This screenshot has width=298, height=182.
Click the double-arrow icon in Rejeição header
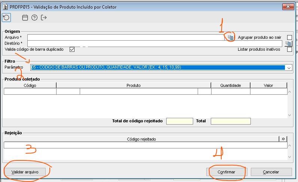[283, 139]
